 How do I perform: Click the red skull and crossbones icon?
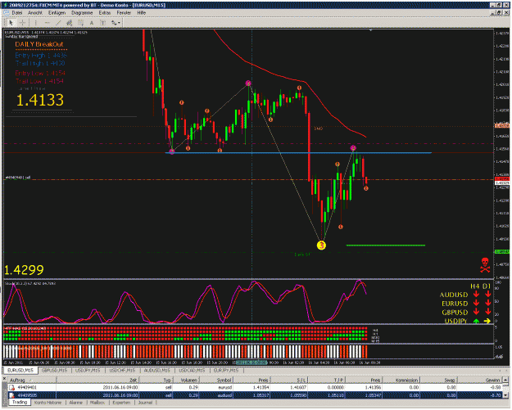coord(485,265)
